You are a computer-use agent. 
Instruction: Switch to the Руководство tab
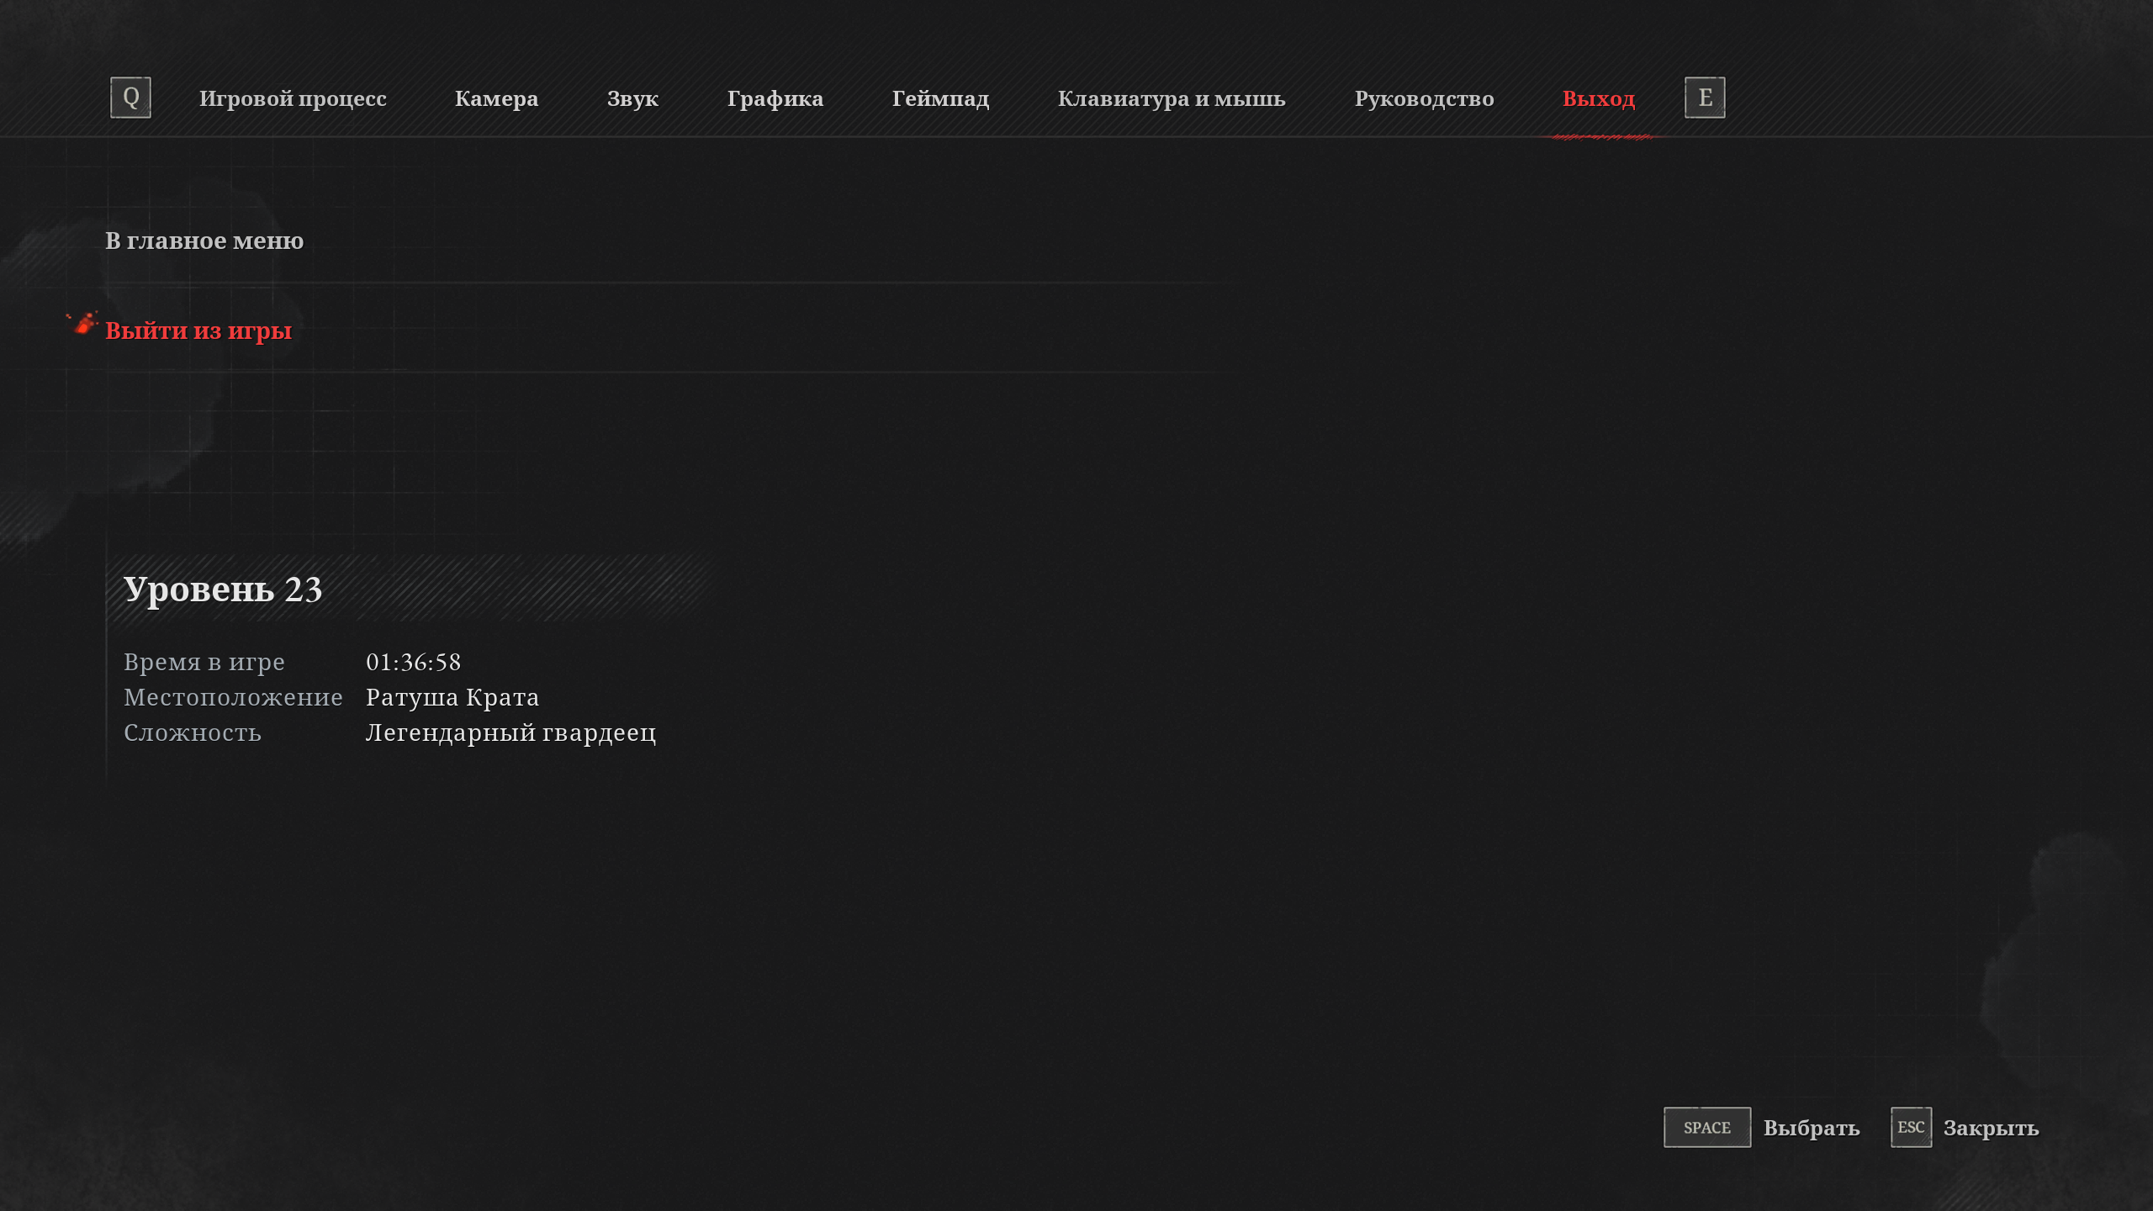[x=1424, y=98]
